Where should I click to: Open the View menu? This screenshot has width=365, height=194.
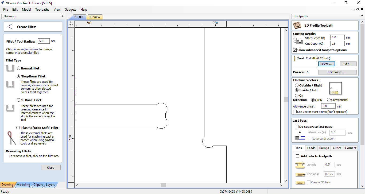pyautogui.click(x=57, y=9)
